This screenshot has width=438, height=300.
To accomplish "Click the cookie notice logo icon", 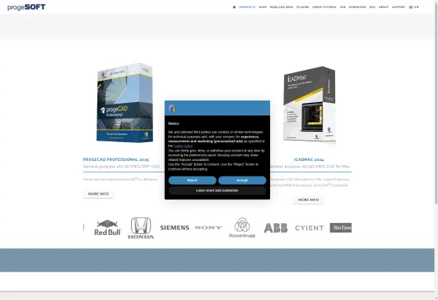I will [172, 108].
